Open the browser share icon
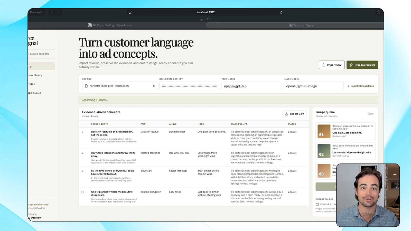 point(378,12)
